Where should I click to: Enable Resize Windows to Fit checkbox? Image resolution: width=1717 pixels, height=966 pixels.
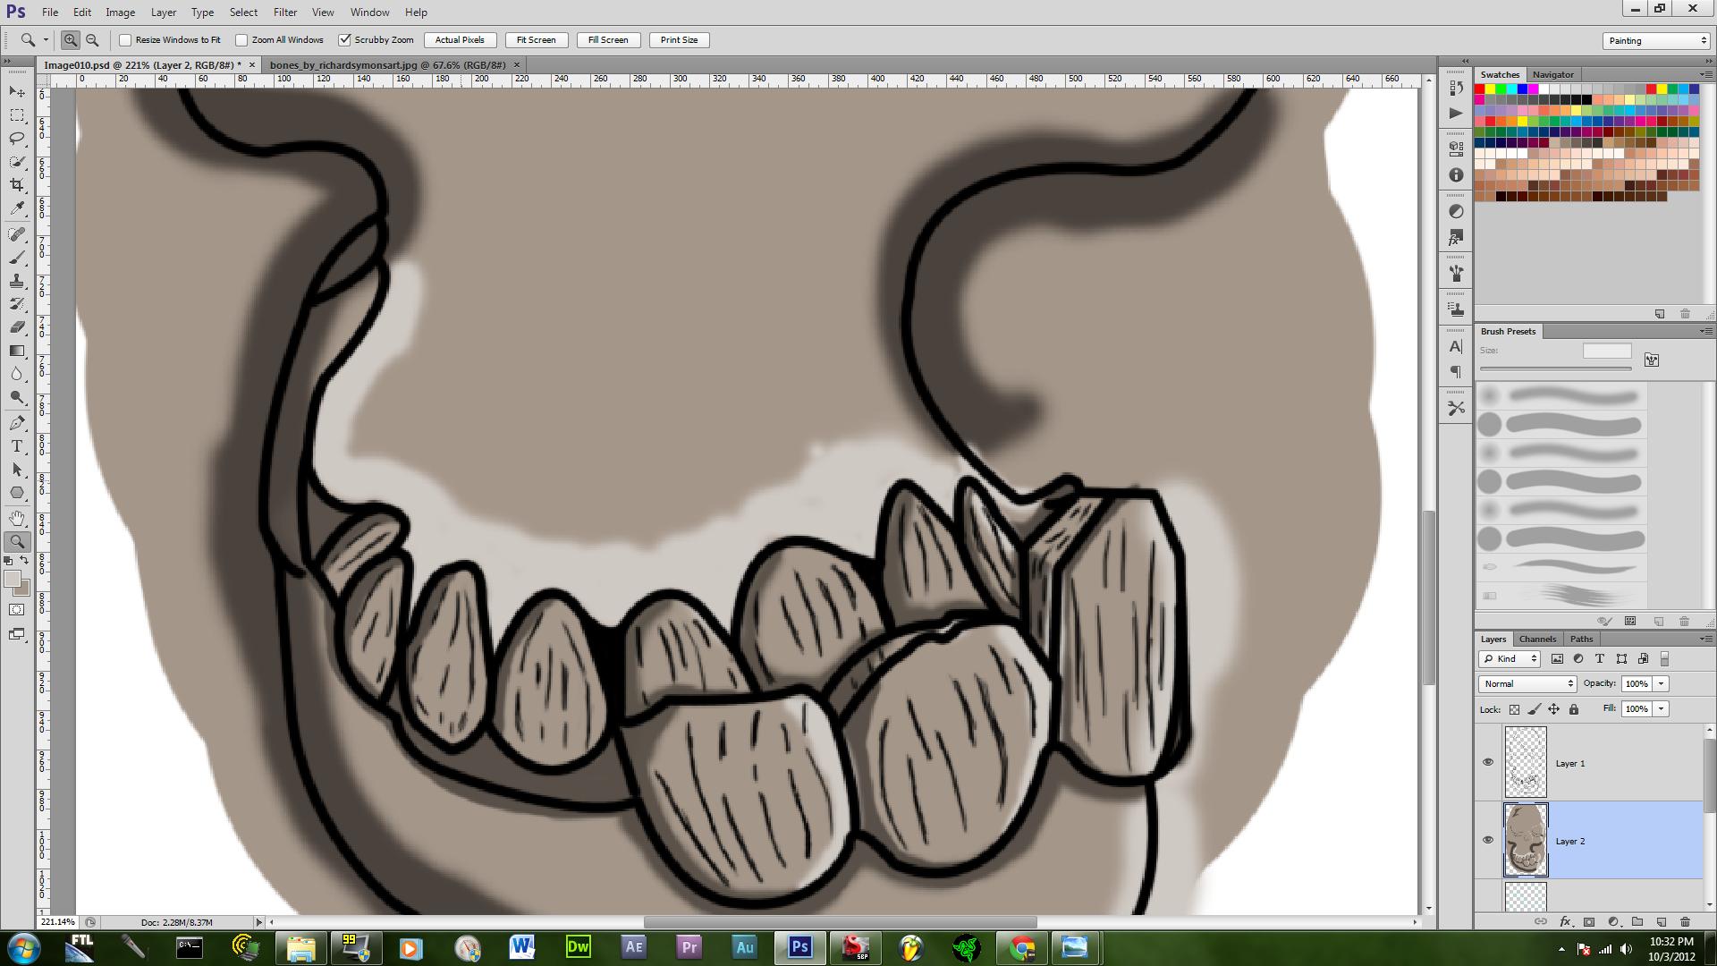125,40
